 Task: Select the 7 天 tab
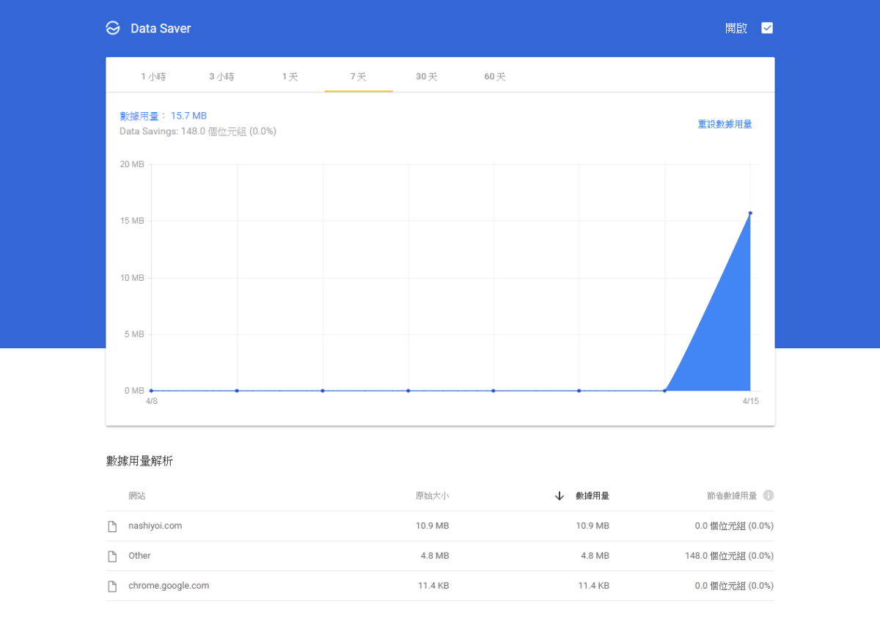[x=359, y=76]
